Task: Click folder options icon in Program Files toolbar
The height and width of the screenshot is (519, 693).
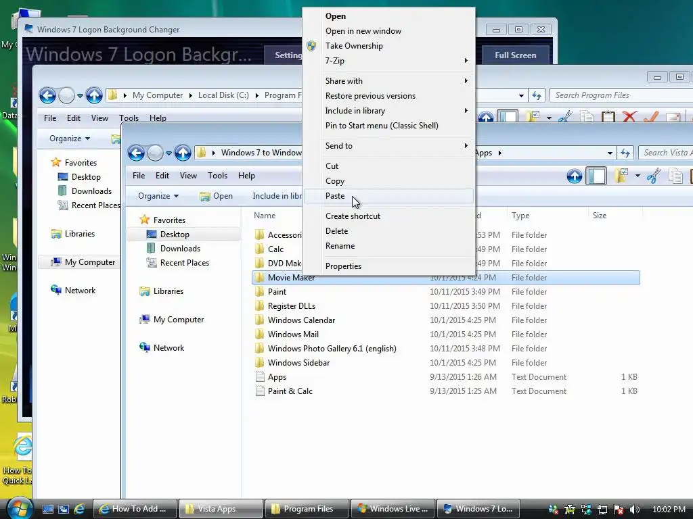Action: point(533,116)
